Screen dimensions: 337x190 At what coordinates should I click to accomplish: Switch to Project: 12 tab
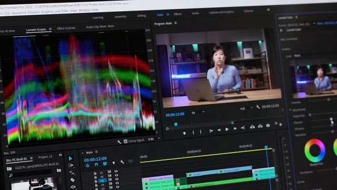coord(45,157)
